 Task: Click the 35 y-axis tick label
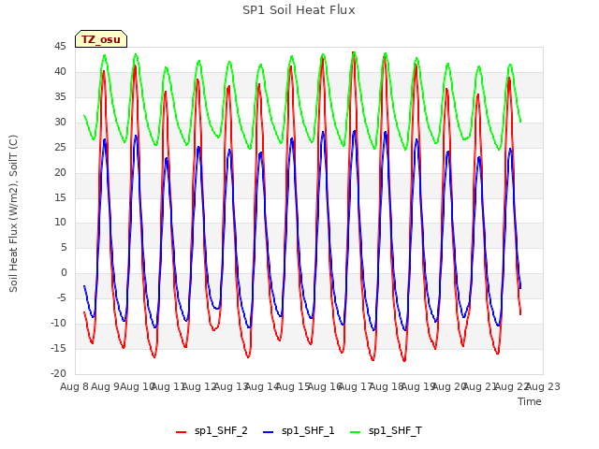click(x=60, y=97)
